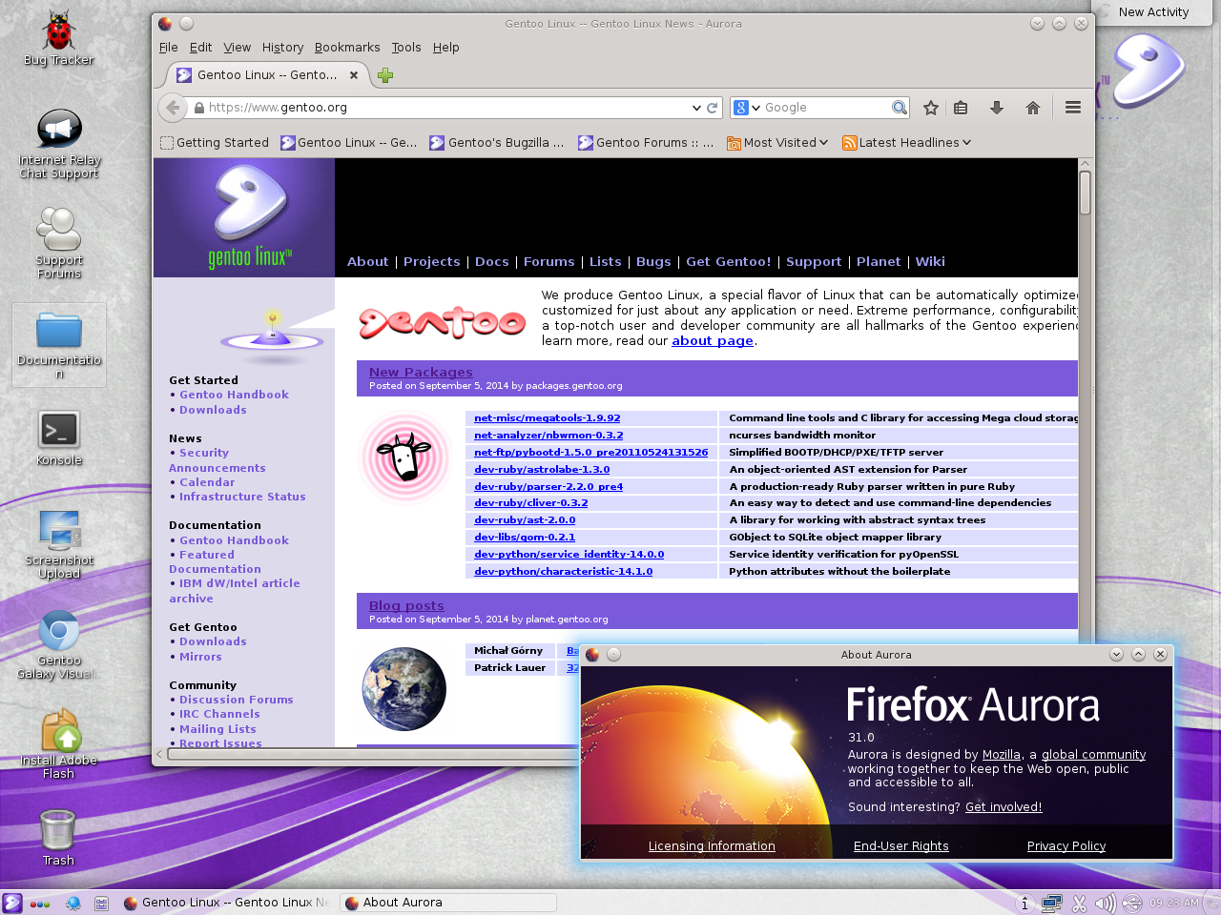
Task: Open the location bar history dropdown
Action: (696, 108)
